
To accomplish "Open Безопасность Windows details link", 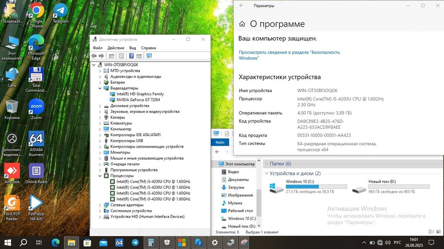I will tap(289, 55).
